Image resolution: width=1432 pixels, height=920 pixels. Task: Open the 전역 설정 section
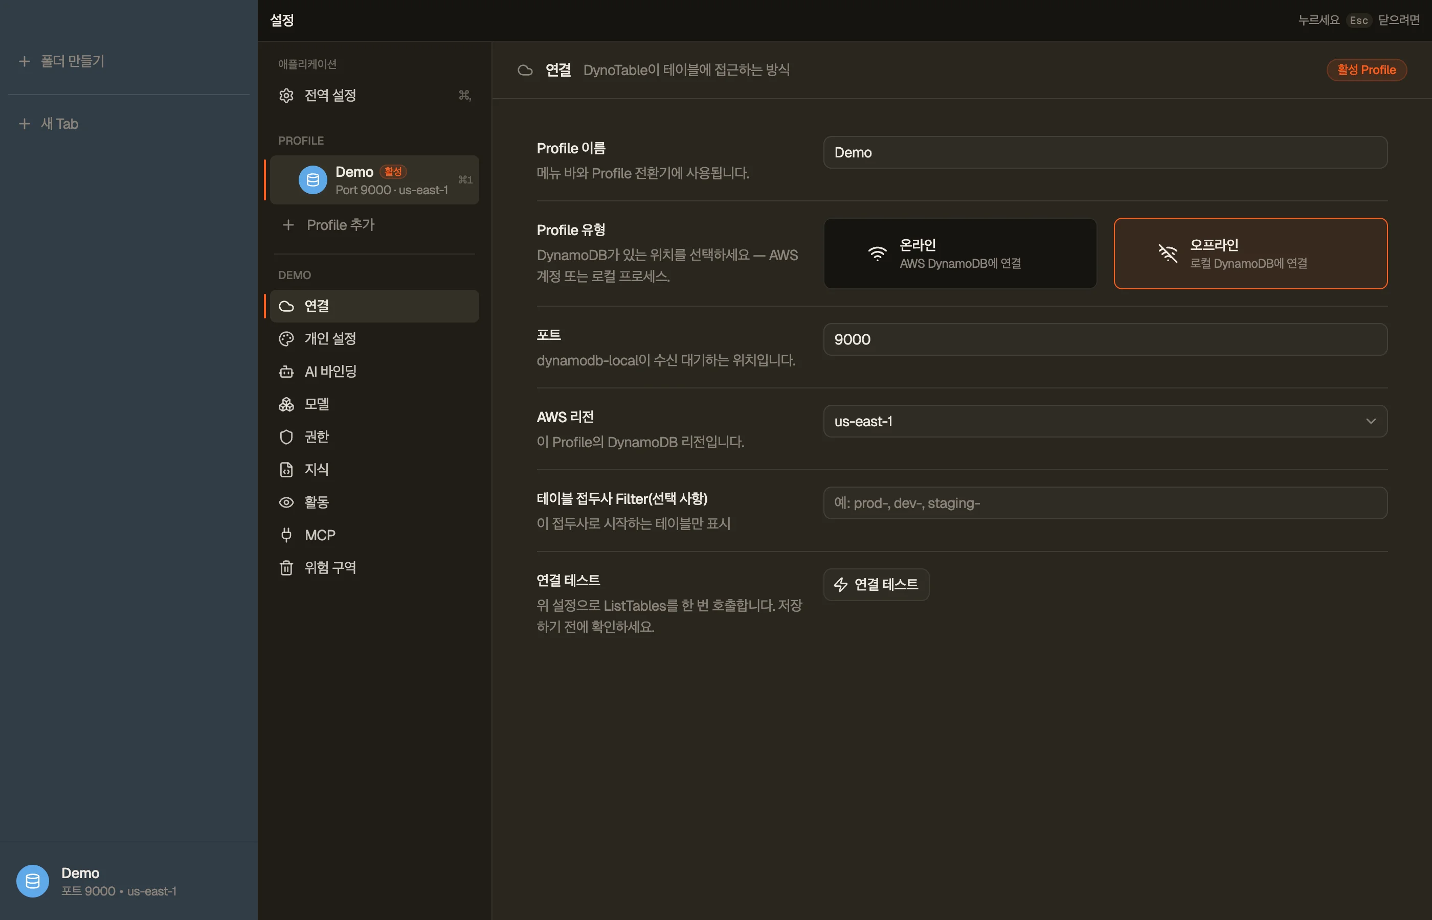pyautogui.click(x=374, y=96)
